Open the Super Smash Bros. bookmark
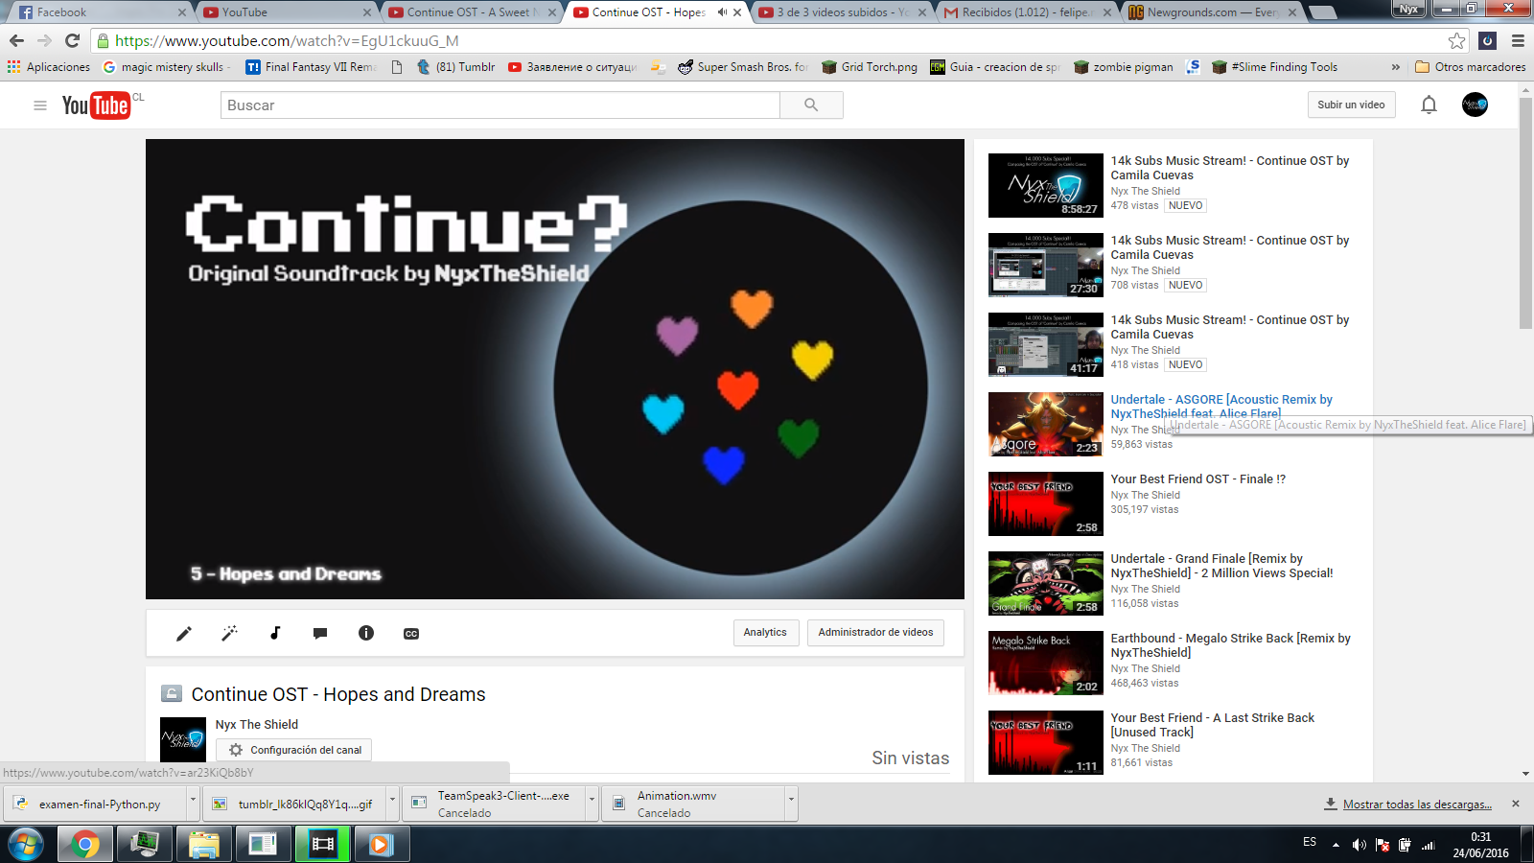 743,67
